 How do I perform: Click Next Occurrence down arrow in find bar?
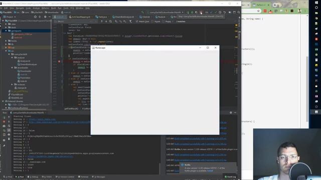tap(106, 21)
